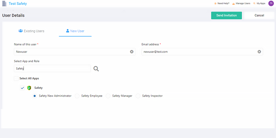The height and width of the screenshot is (138, 276).
Task: Switch to the Existing Users tab
Action: coord(31,31)
